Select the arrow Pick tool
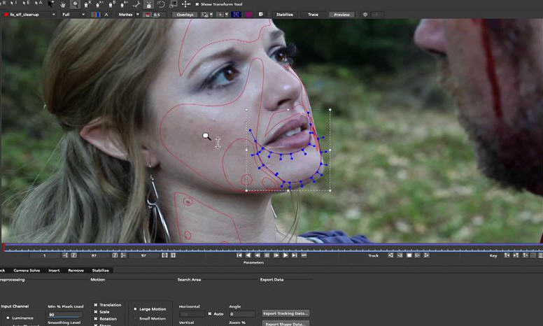The image size is (543, 326). 51,4
